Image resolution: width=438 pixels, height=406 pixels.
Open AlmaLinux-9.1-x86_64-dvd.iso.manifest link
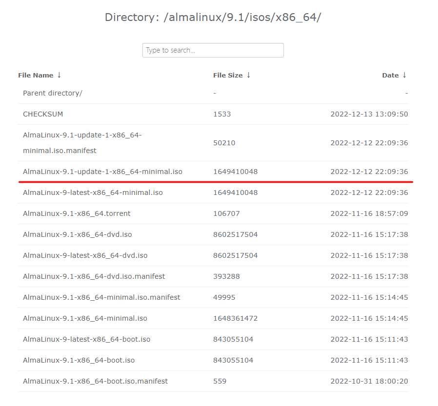(94, 276)
